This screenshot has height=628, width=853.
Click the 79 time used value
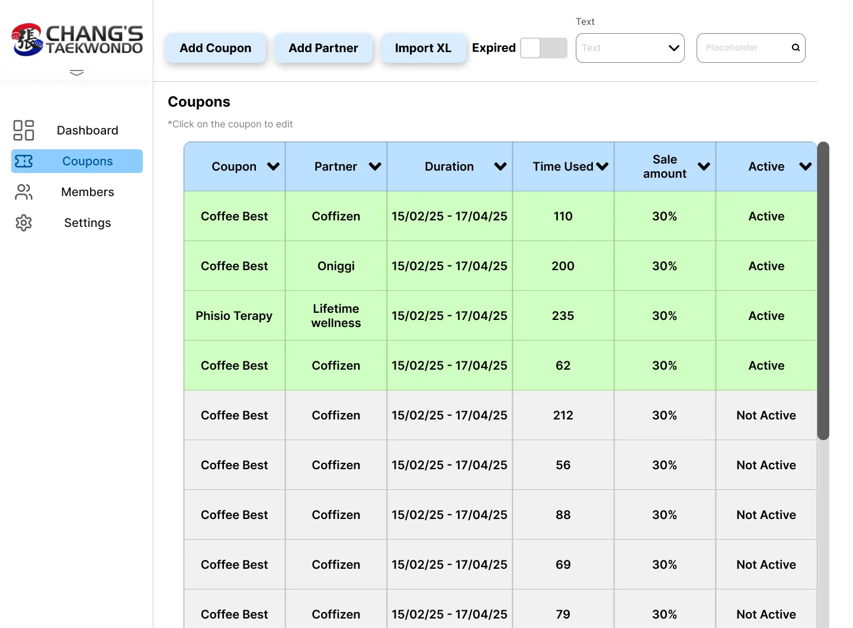(563, 614)
